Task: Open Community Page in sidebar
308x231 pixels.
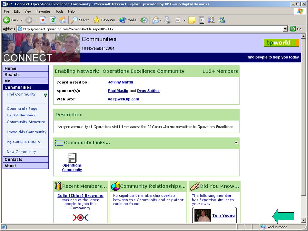Action: (x=22, y=109)
